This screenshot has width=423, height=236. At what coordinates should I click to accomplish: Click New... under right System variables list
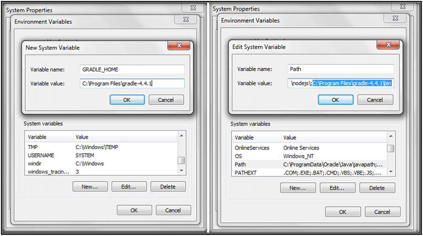[x=298, y=188]
